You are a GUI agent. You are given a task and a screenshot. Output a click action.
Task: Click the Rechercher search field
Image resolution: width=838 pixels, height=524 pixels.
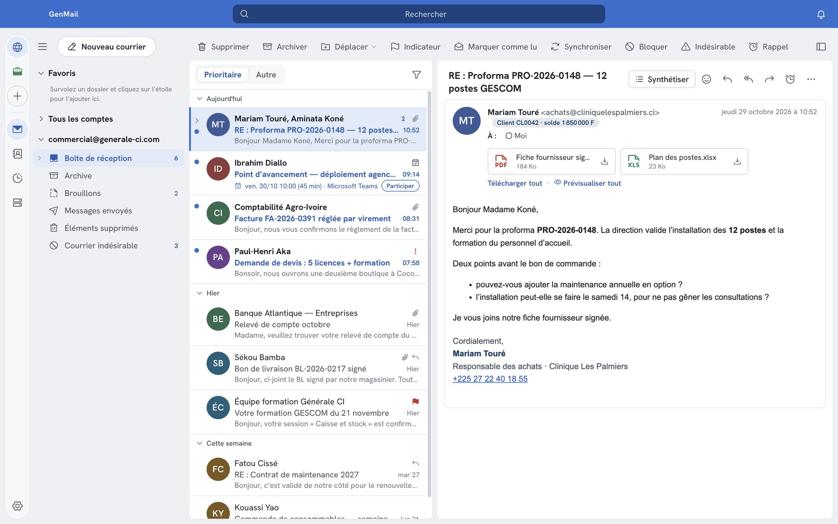tap(419, 14)
